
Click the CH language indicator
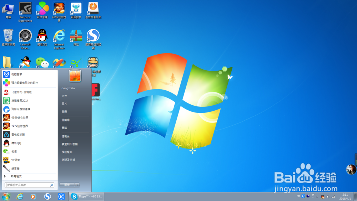click(x=298, y=196)
